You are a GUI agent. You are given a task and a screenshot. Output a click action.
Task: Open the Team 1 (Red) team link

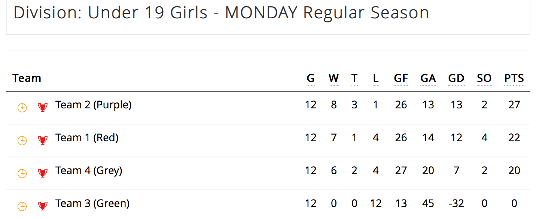(x=87, y=138)
